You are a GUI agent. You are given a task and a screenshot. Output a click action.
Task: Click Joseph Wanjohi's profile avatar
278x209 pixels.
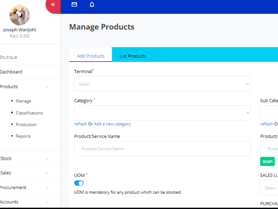pyautogui.click(x=19, y=15)
